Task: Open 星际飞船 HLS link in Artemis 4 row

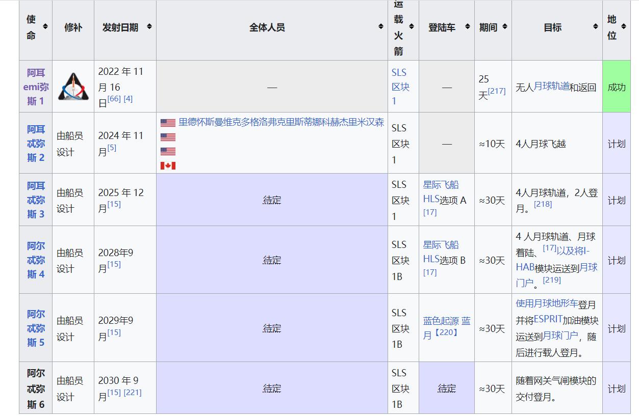Action: coord(441,252)
